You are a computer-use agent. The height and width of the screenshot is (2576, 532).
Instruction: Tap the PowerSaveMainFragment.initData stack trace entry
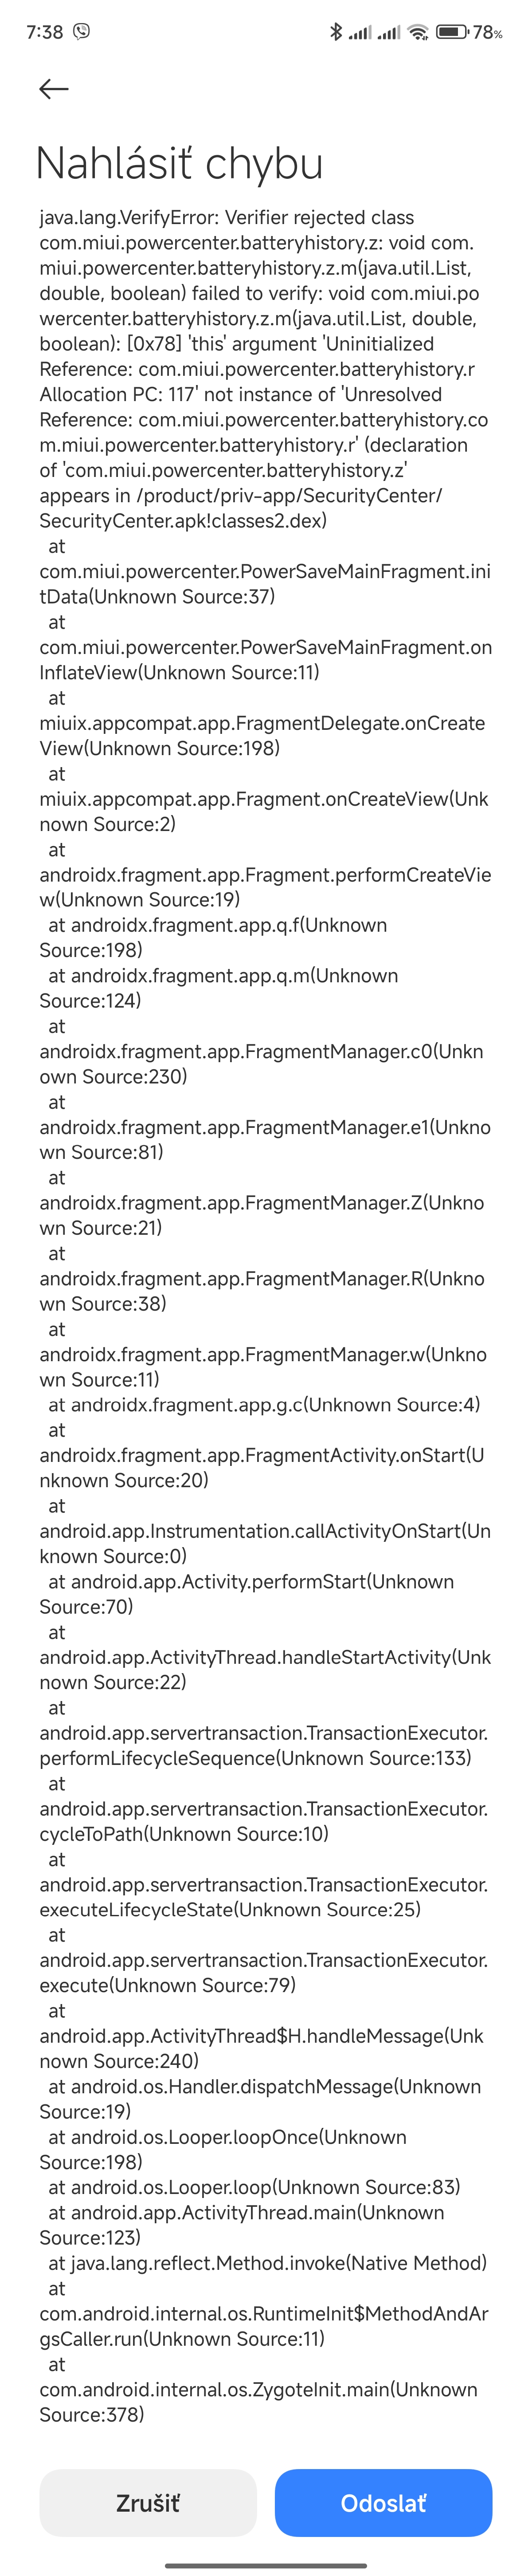(x=265, y=584)
